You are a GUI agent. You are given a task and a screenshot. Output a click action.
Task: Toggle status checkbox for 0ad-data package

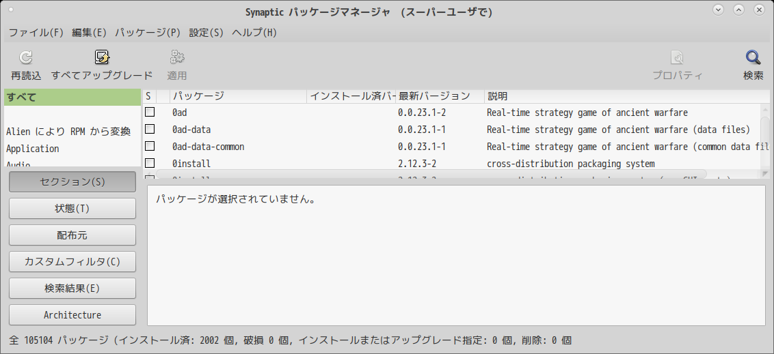(x=150, y=129)
